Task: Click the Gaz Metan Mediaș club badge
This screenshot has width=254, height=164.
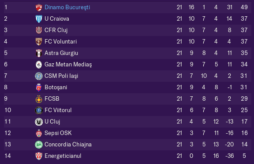Action: tap(39, 65)
